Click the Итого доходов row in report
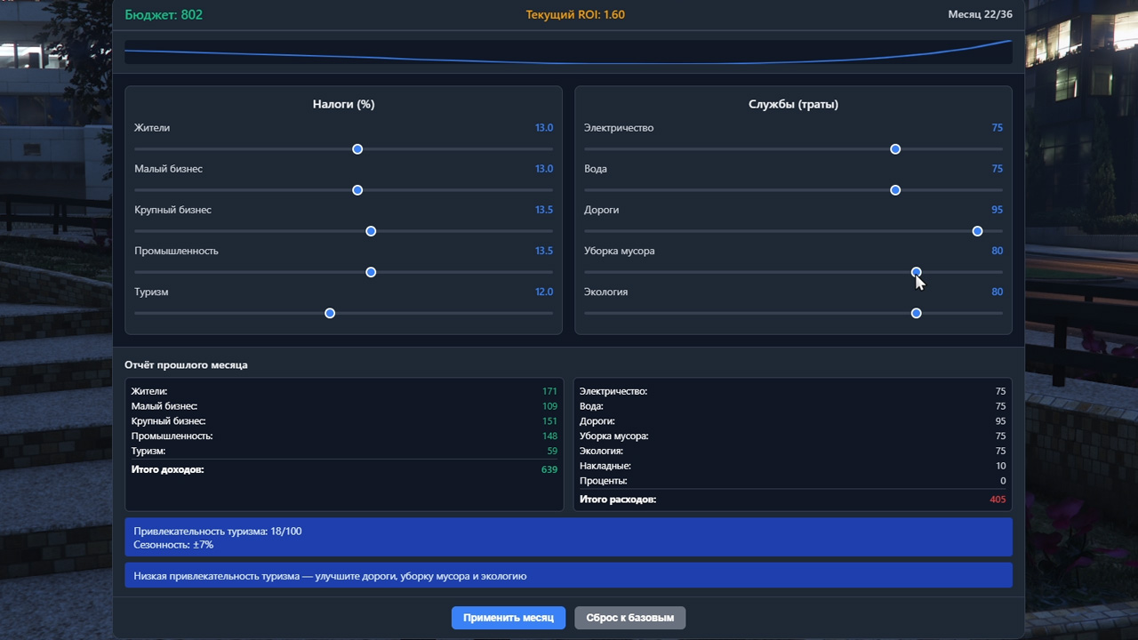The image size is (1138, 640). [344, 469]
